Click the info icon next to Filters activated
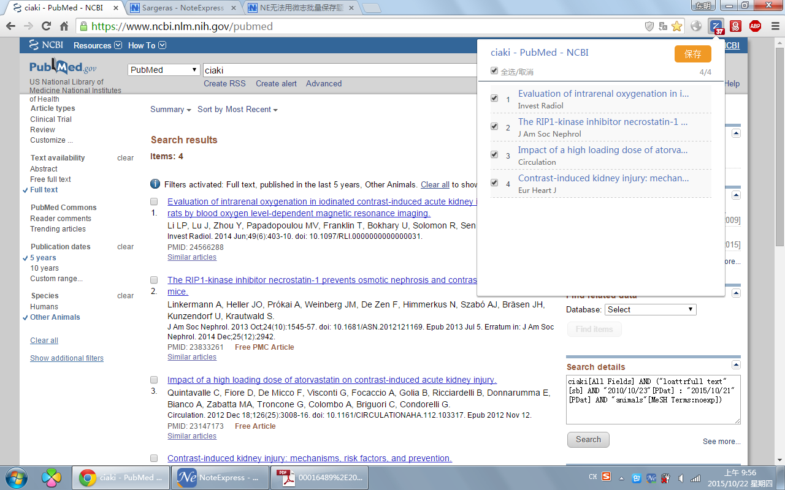The width and height of the screenshot is (785, 490). point(155,184)
